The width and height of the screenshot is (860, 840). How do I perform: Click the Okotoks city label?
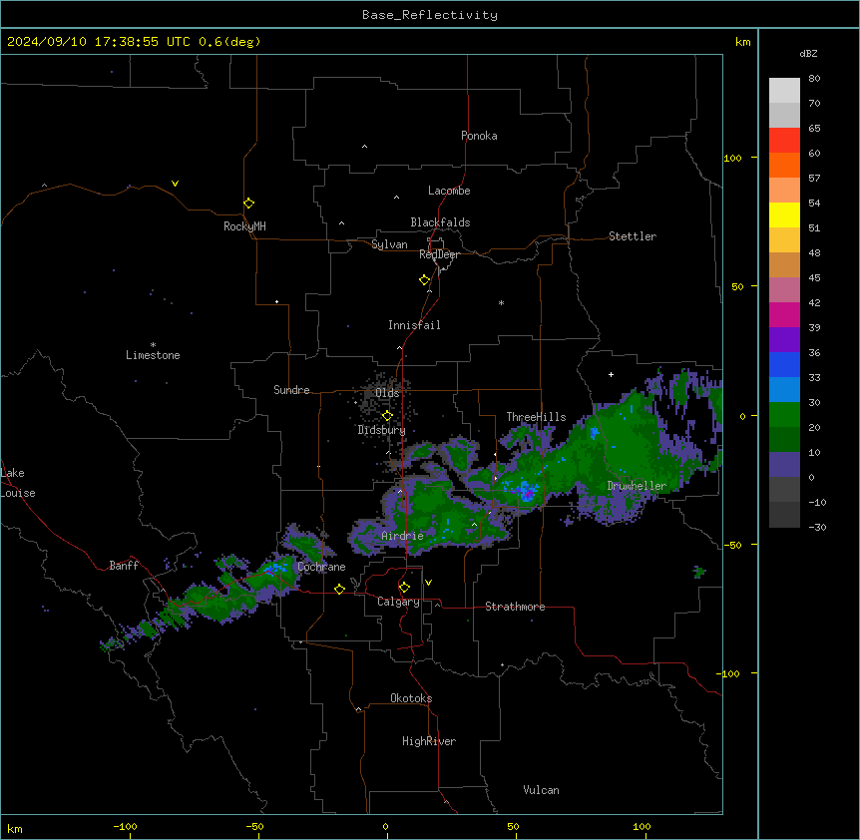(411, 698)
